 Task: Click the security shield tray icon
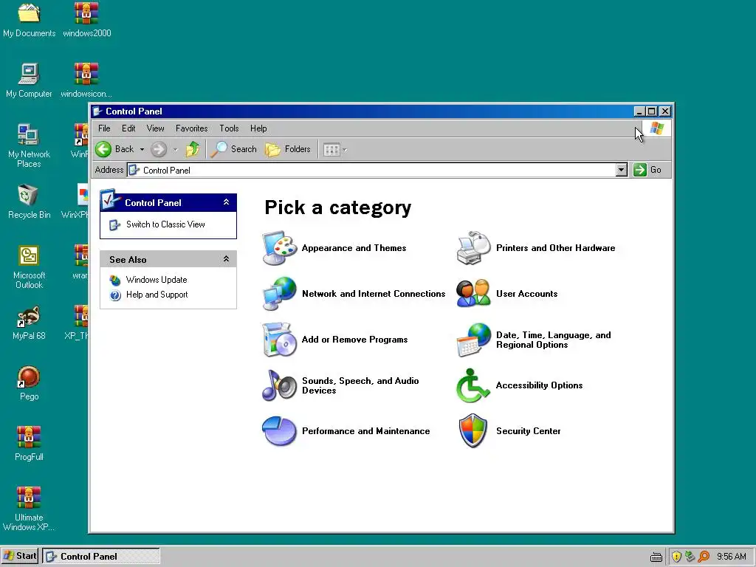coord(676,557)
